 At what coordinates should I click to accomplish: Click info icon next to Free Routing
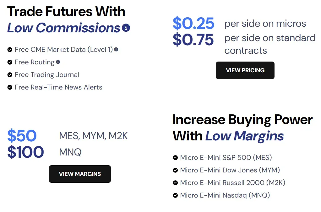point(58,62)
